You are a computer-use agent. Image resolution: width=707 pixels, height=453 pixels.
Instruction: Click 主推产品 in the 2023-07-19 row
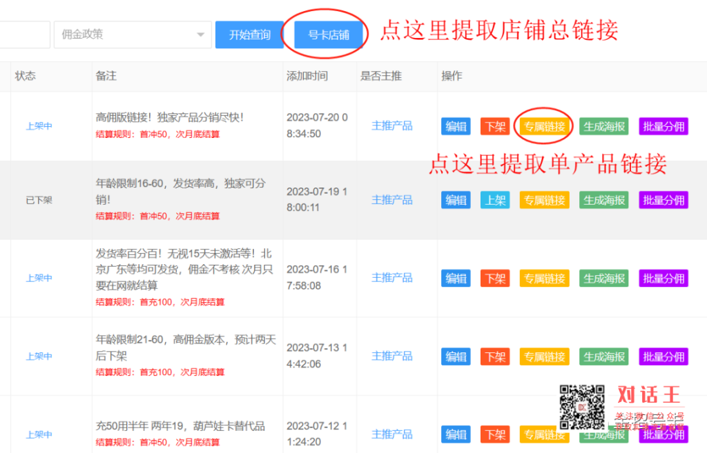(x=392, y=200)
